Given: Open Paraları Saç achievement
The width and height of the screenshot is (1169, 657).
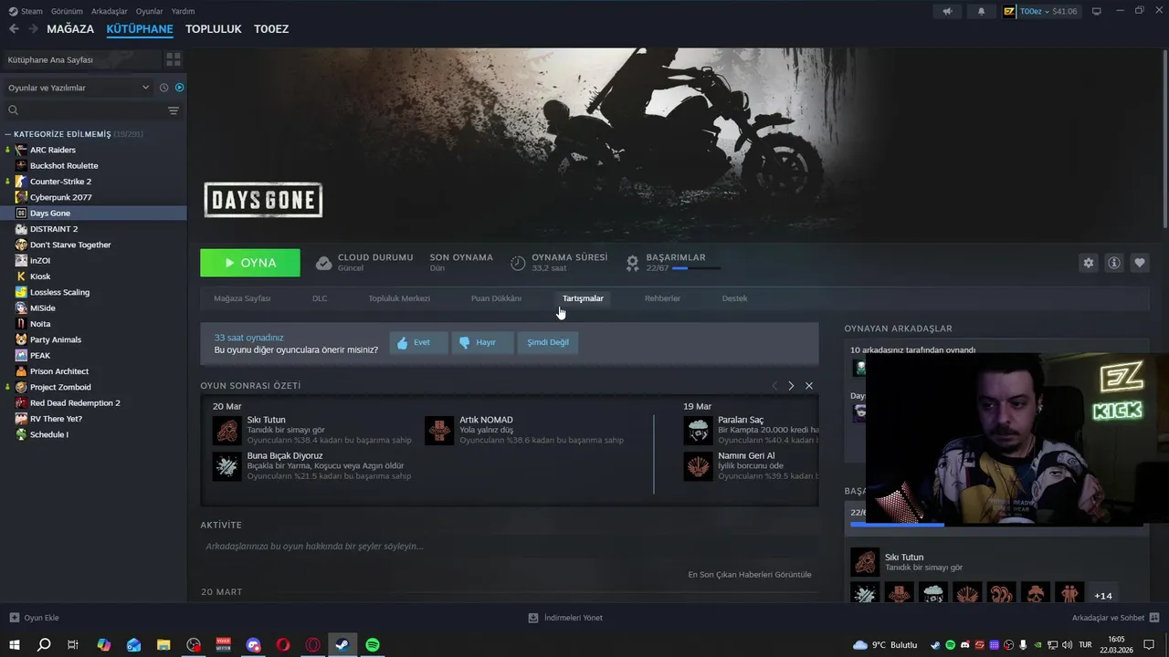Looking at the screenshot, I should [750, 430].
